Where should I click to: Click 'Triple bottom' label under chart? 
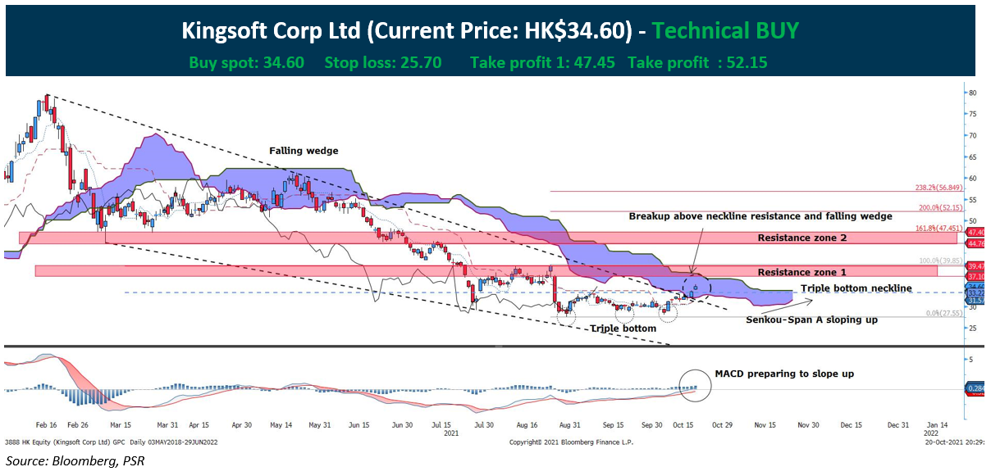point(623,328)
